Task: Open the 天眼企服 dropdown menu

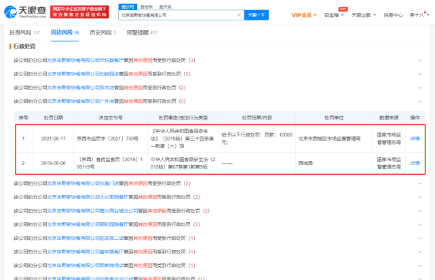Action: click(364, 15)
